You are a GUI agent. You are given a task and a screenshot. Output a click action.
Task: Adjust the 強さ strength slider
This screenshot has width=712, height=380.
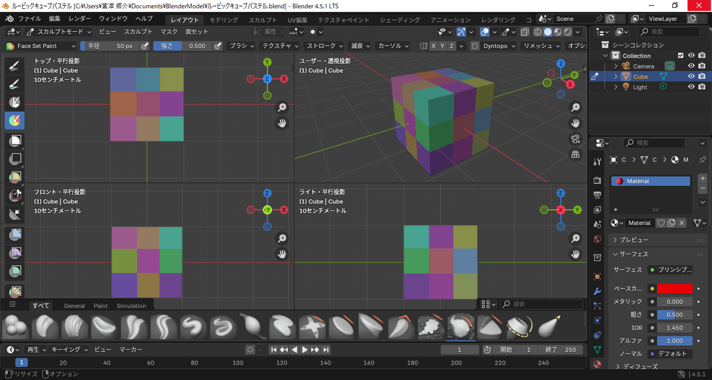[x=183, y=46]
